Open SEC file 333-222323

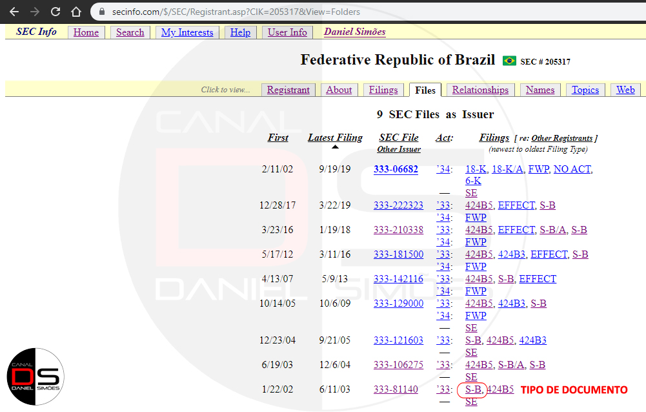click(398, 205)
